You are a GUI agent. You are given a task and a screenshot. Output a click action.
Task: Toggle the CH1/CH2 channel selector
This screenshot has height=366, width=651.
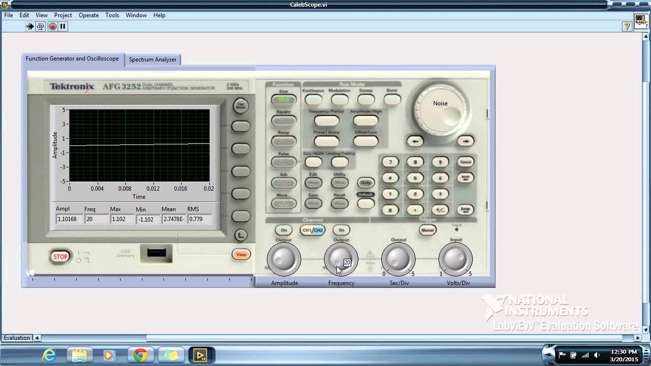coord(313,230)
